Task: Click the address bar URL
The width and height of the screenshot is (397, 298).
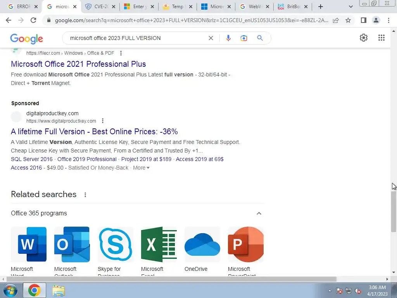Action: coord(192,20)
